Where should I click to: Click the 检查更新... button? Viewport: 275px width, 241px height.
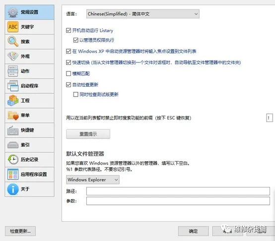pyautogui.click(x=20, y=231)
